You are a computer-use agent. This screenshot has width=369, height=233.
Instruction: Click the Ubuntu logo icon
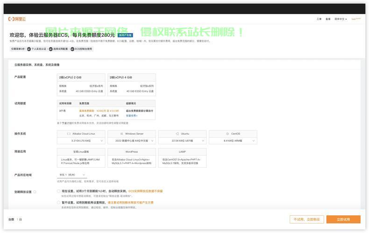coord(177,134)
